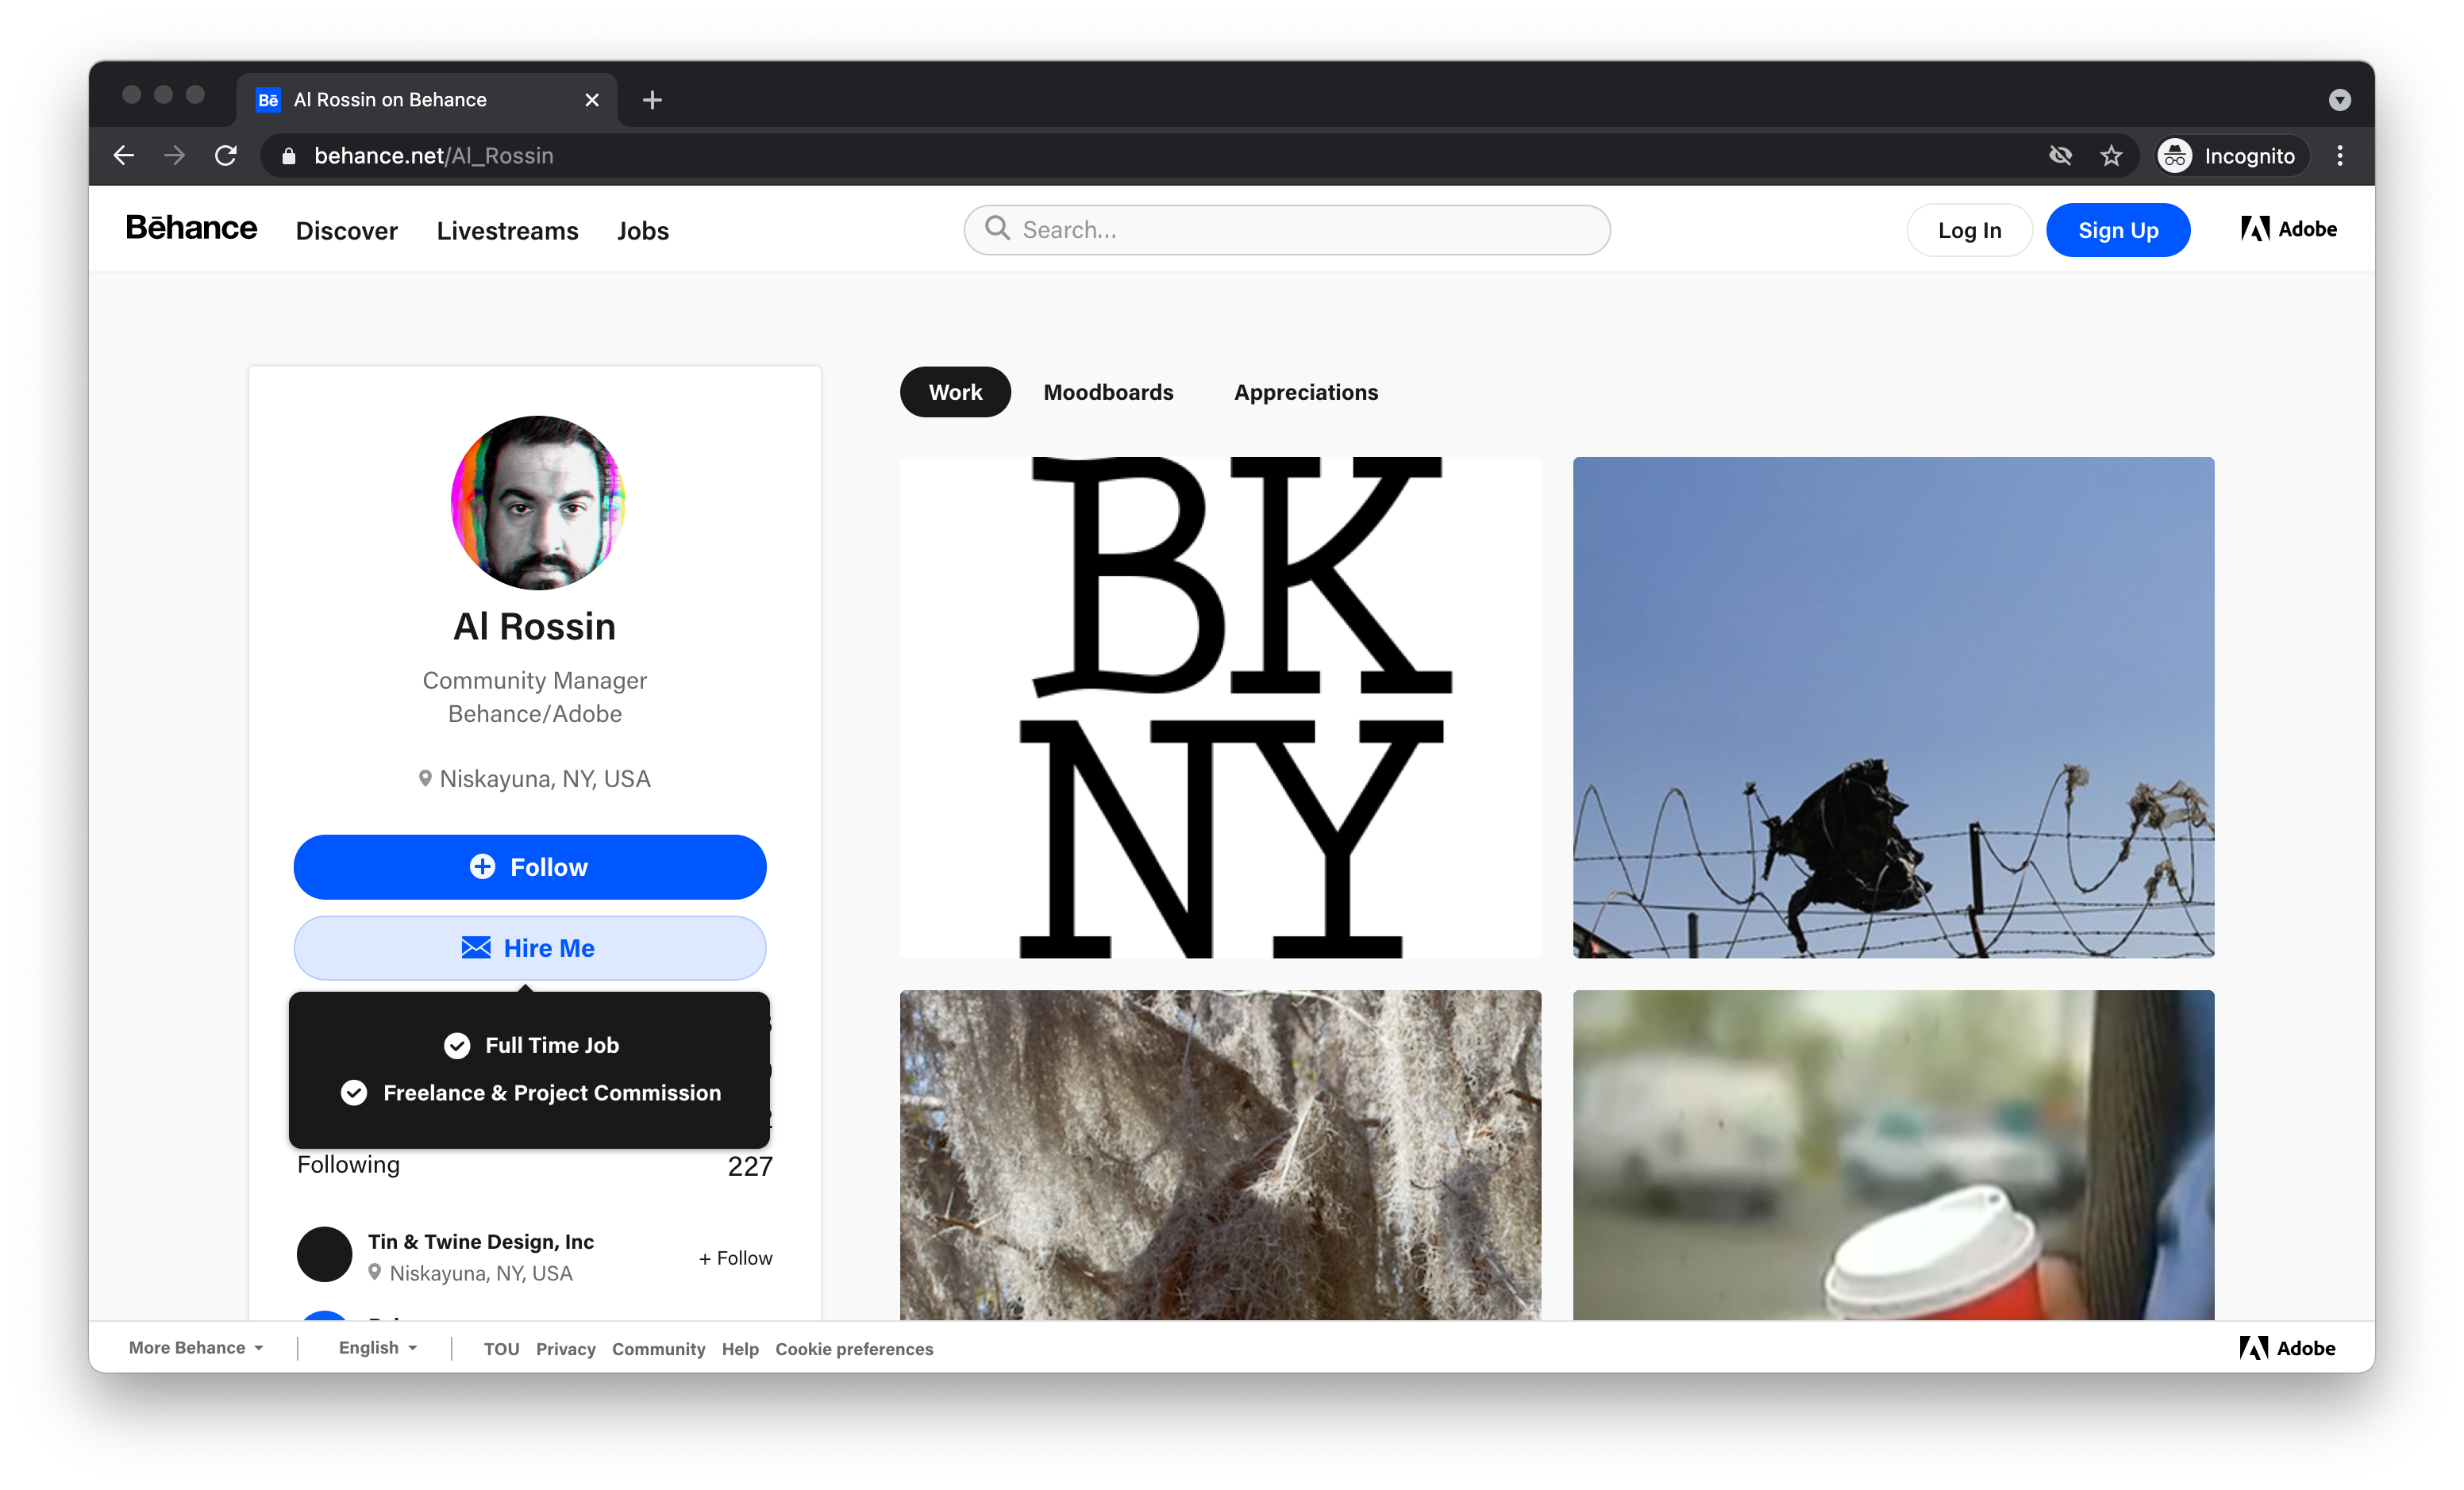Click the Tin & Twine Design avatar
Screen dimensions: 2464x1490
click(x=324, y=1254)
